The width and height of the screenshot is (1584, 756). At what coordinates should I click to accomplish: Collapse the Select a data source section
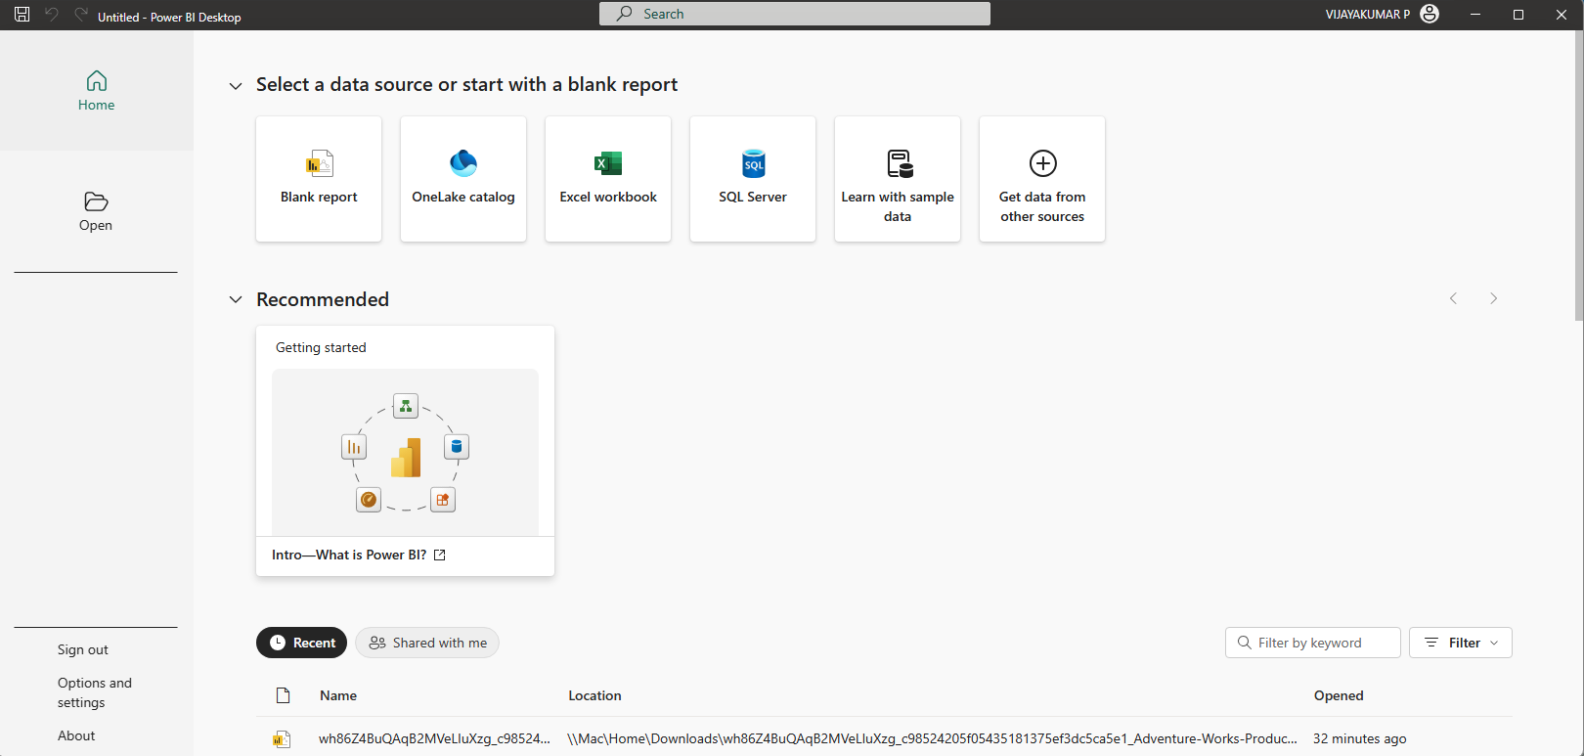click(236, 86)
